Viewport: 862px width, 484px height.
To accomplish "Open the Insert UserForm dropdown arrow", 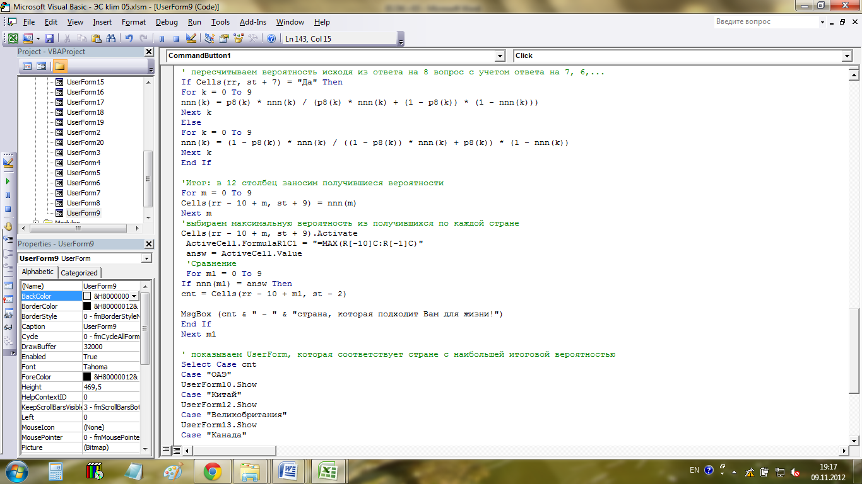I will point(38,38).
